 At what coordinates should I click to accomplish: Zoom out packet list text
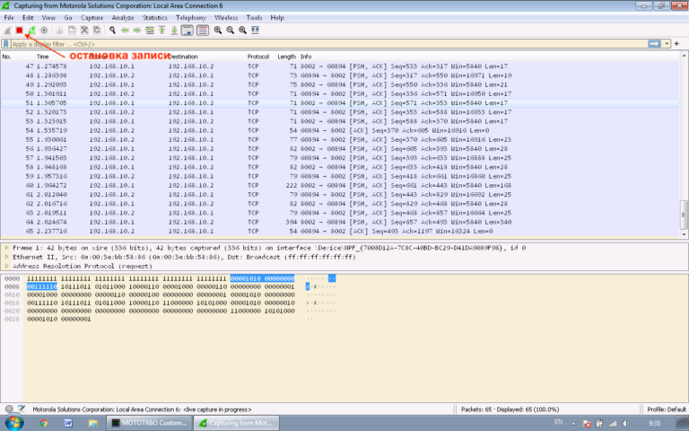[230, 30]
